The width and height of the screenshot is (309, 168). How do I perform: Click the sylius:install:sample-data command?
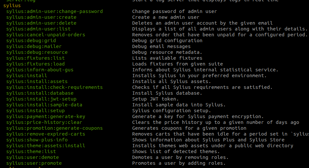pyautogui.click(x=44, y=105)
